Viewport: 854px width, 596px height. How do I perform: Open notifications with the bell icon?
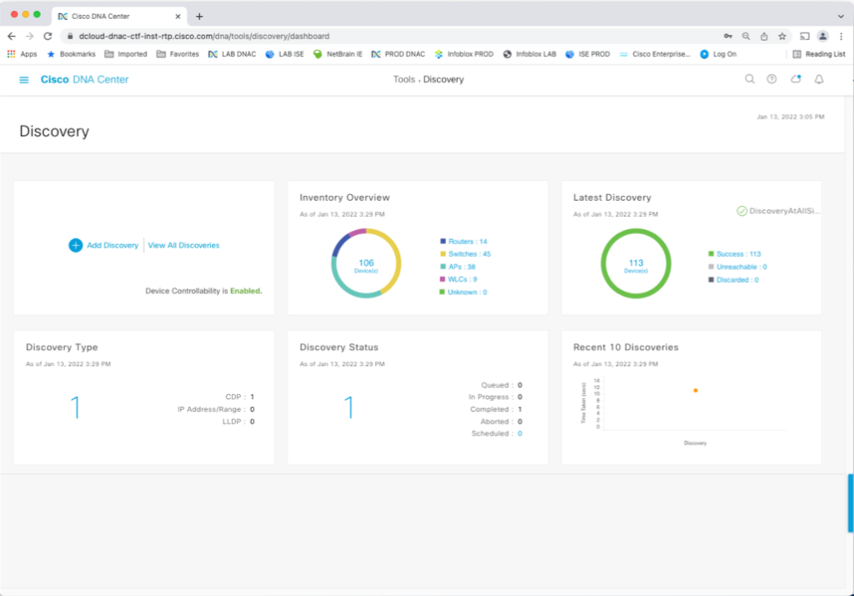pos(818,78)
